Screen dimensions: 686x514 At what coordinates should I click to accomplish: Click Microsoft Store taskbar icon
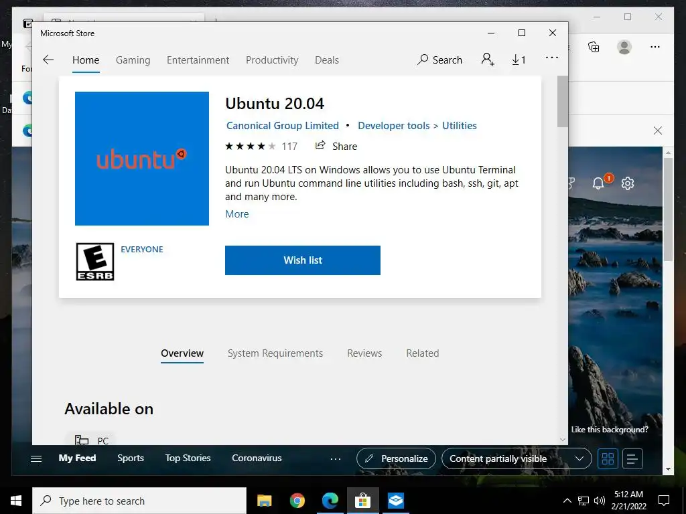(362, 501)
